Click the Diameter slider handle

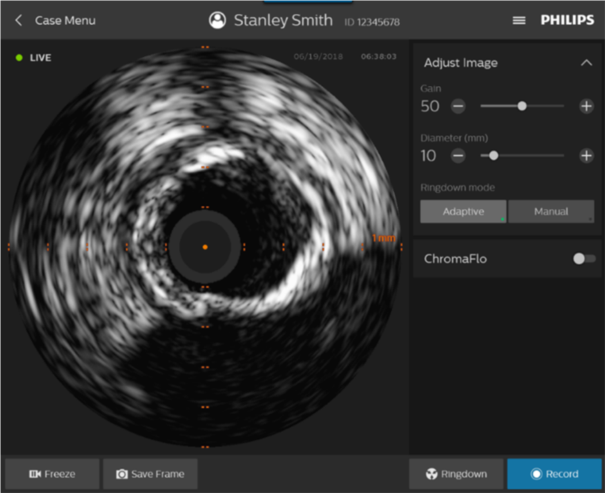click(x=493, y=156)
